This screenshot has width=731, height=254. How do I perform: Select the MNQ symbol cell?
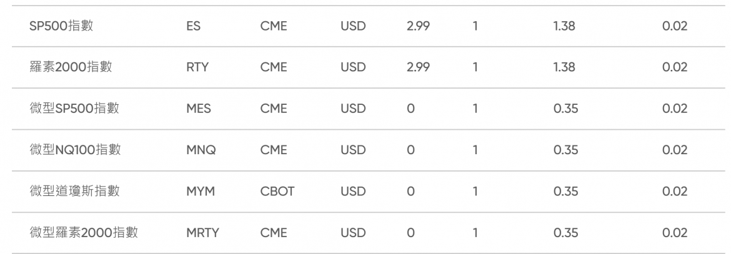[x=201, y=150]
